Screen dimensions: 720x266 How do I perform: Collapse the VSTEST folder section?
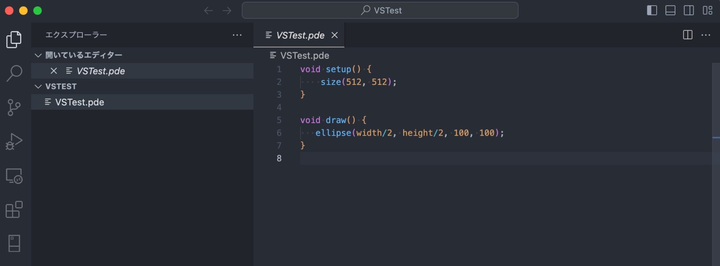pos(38,86)
